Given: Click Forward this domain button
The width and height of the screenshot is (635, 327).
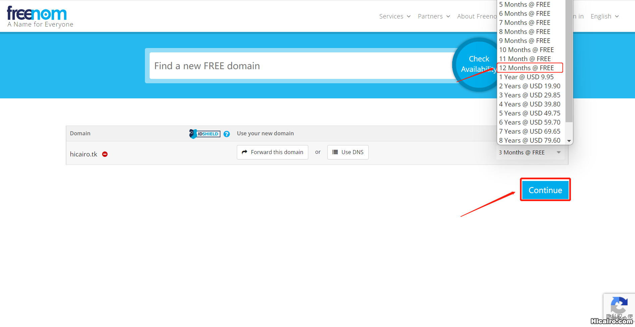Looking at the screenshot, I should point(272,152).
